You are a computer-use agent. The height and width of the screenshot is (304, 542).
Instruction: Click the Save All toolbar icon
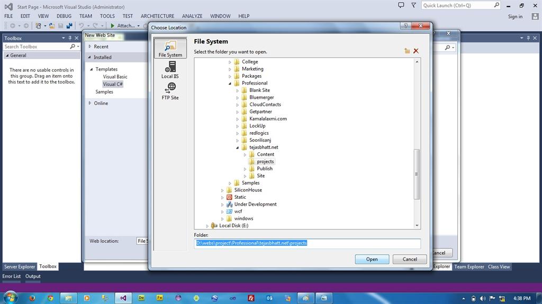pos(69,25)
